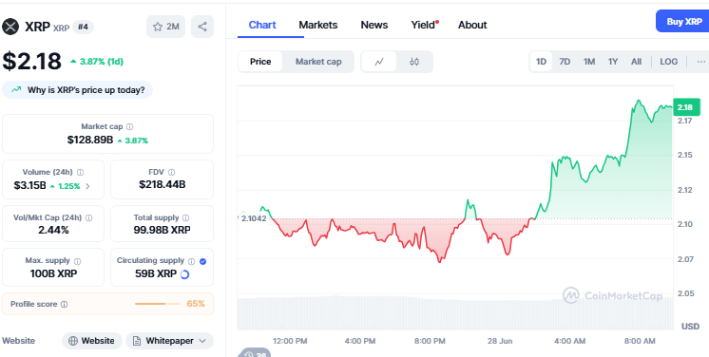The width and height of the screenshot is (709, 357).
Task: Click the XRP logo icon
Action: pyautogui.click(x=10, y=27)
